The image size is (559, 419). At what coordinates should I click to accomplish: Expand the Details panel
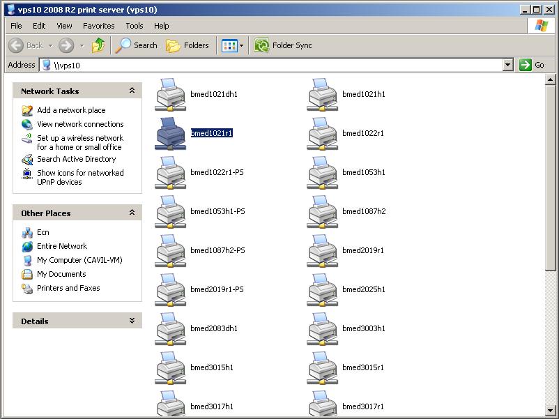(x=132, y=321)
